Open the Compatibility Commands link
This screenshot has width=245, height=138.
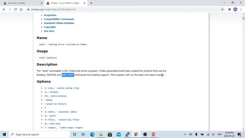[59, 19]
